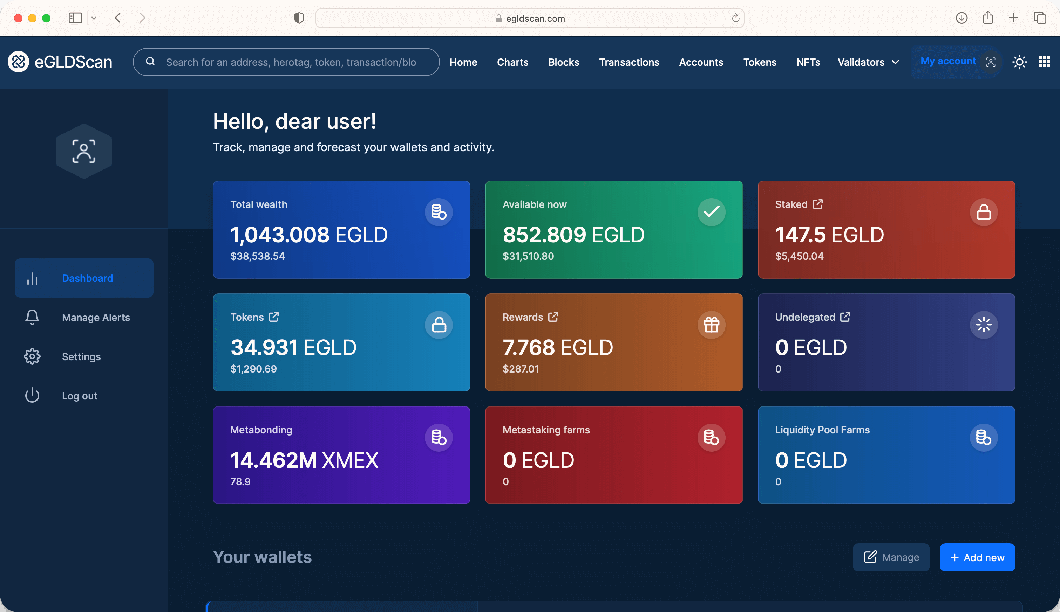Open external link icon beside Undelegated
Screen dimensions: 1060x612
845,317
